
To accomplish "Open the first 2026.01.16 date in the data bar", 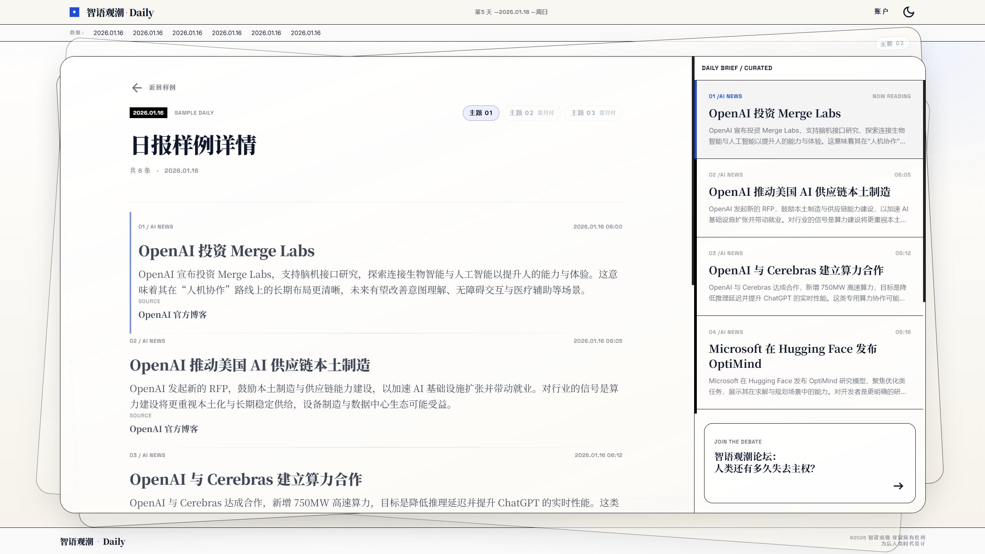I will point(108,33).
